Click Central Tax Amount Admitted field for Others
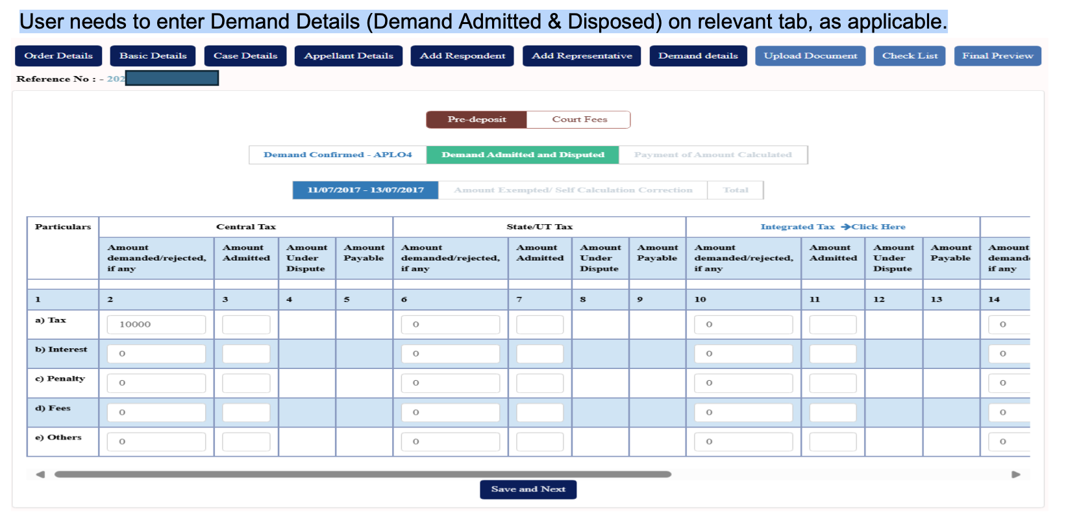 point(246,441)
